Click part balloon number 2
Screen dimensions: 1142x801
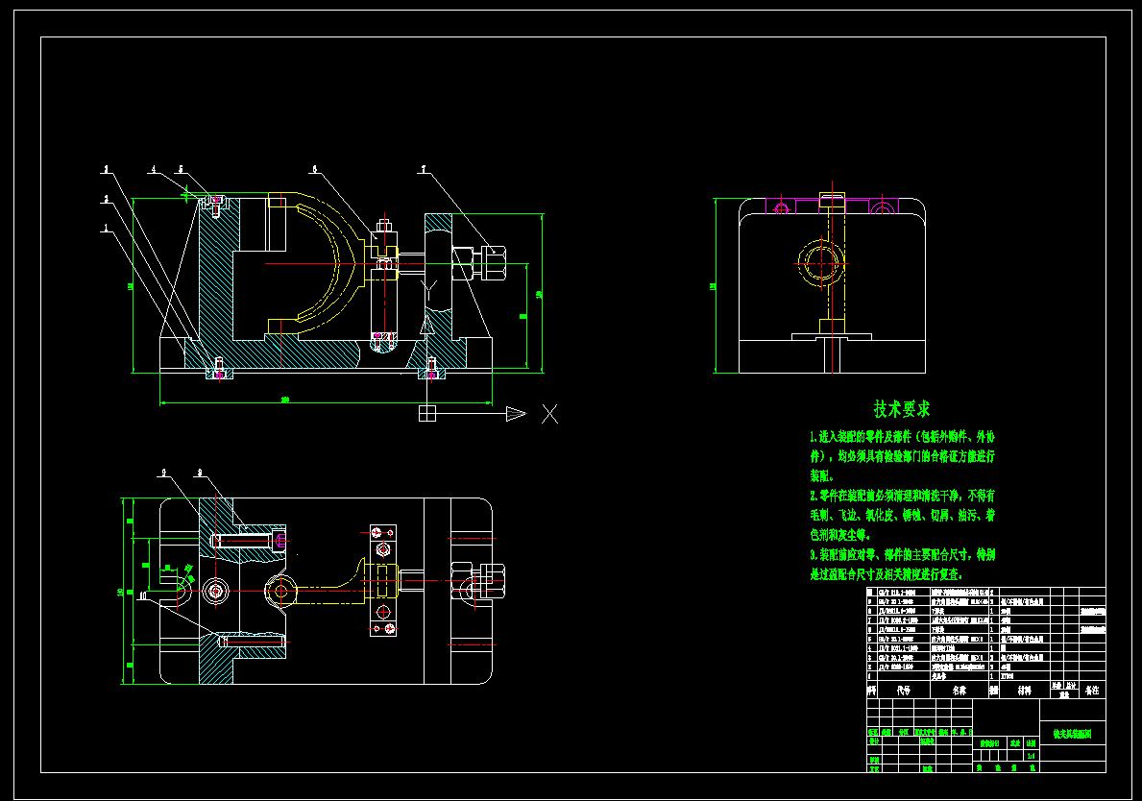tap(107, 199)
